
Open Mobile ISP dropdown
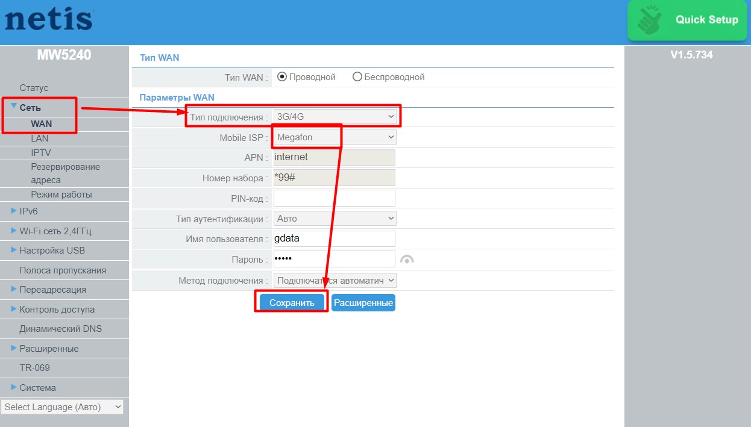pyautogui.click(x=335, y=137)
